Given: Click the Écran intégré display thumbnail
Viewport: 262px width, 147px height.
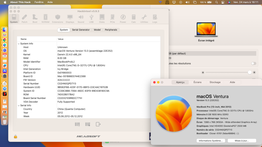Looking at the screenshot, I should (206, 30).
